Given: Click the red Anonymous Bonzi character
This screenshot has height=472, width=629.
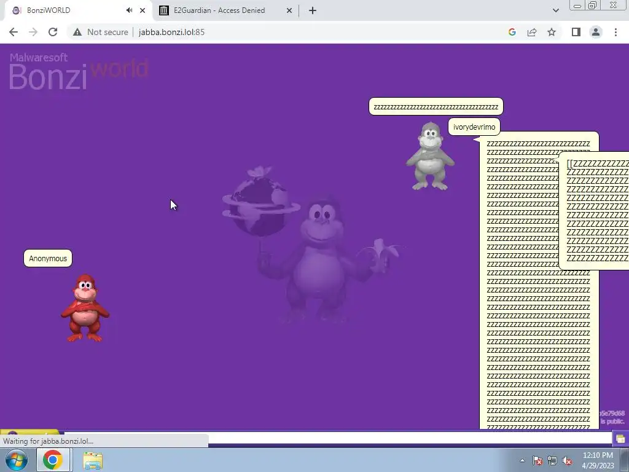Looking at the screenshot, I should pos(85,308).
